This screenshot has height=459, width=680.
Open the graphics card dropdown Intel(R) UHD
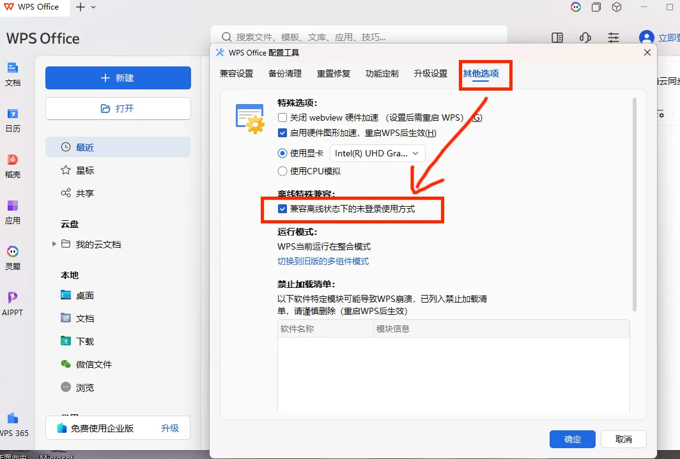coord(377,153)
